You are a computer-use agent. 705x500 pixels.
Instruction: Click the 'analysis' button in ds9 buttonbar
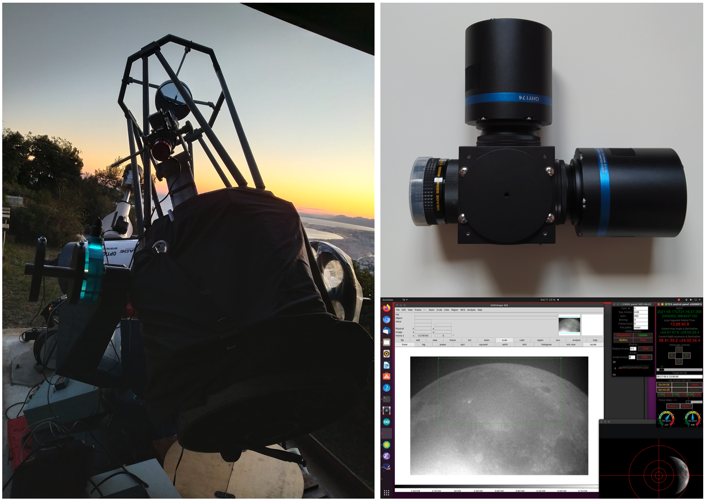coord(576,340)
